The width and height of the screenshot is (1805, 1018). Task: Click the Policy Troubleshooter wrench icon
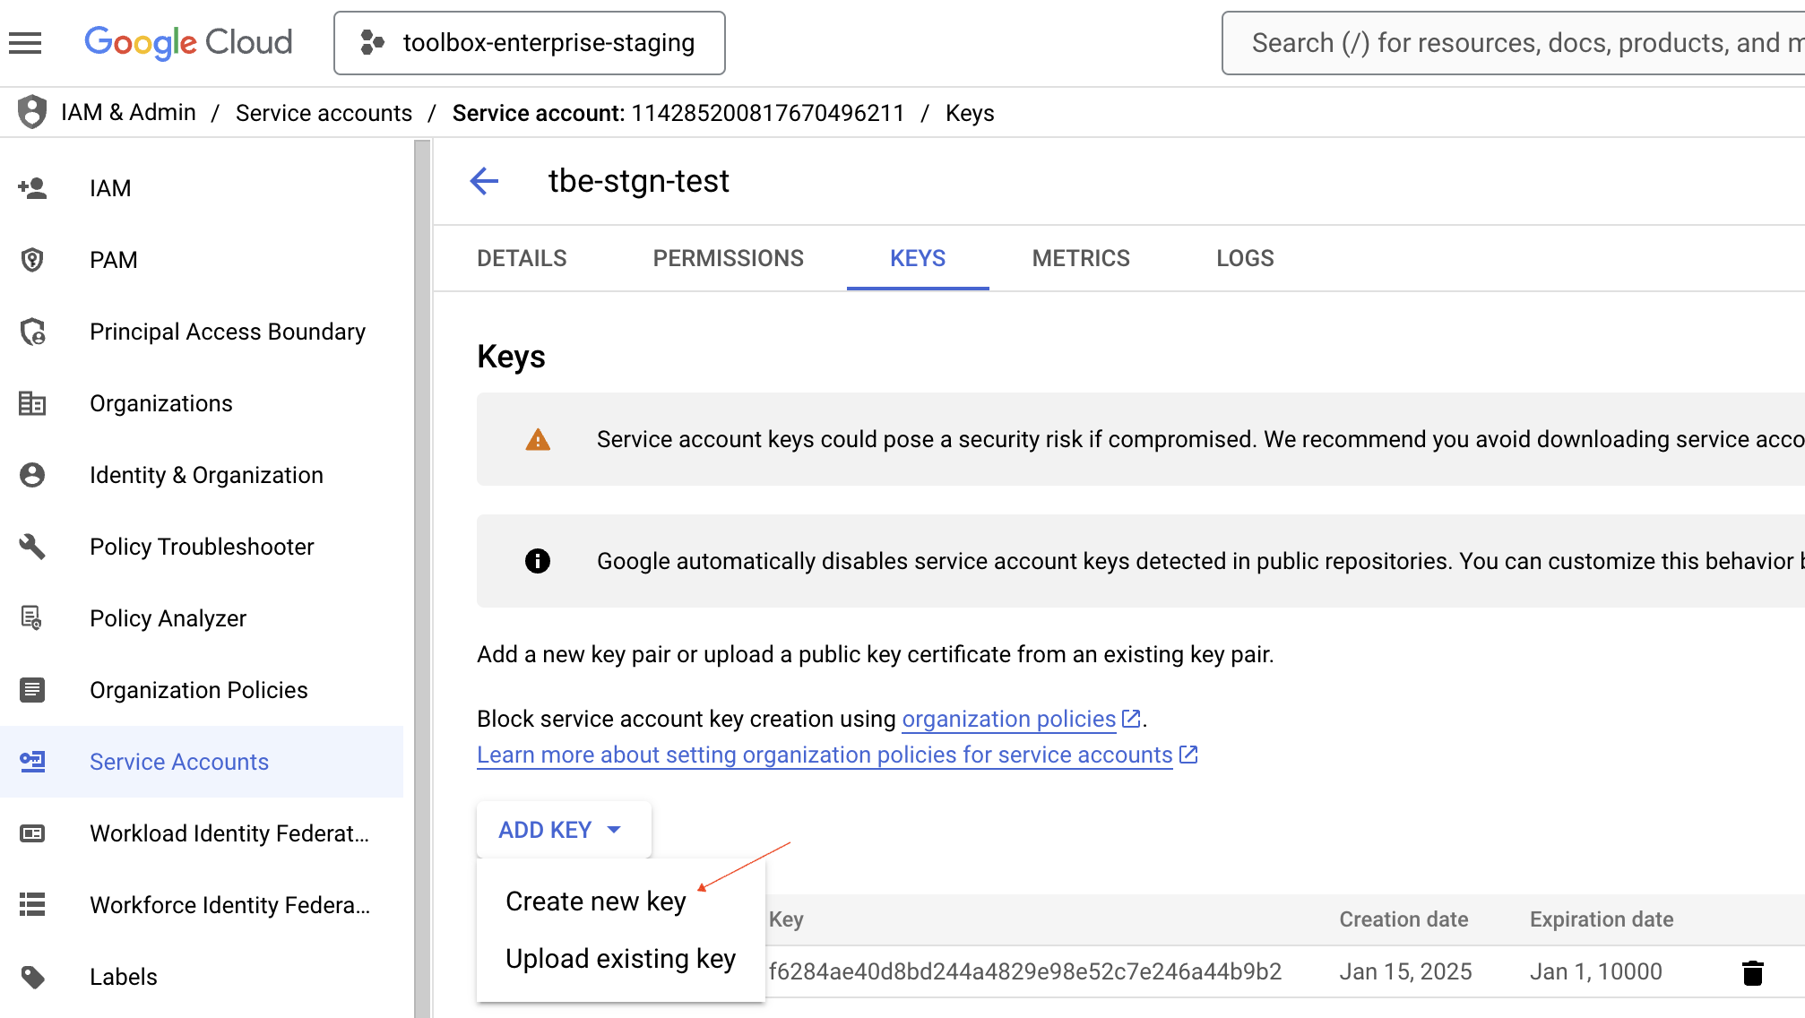pyautogui.click(x=33, y=547)
